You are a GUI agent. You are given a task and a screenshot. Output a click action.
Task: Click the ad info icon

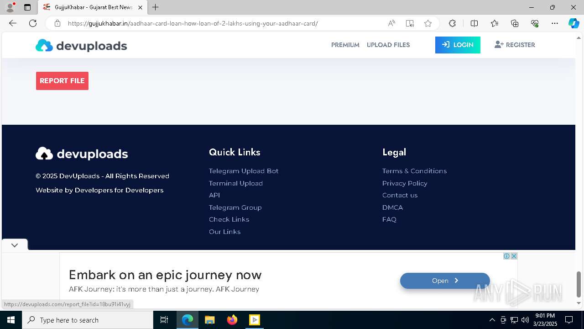click(x=506, y=256)
